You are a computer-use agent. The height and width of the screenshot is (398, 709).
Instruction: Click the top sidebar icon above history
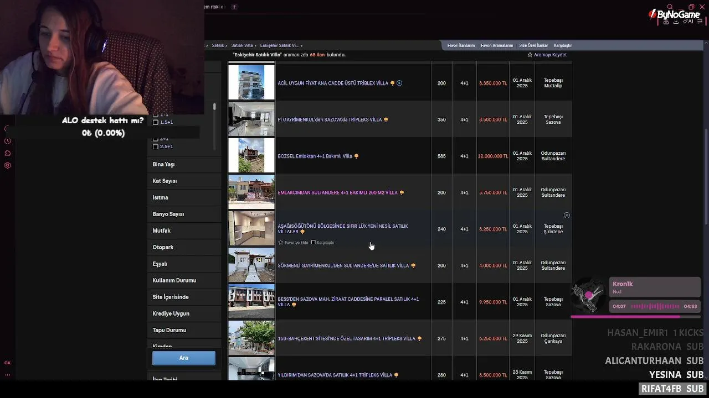tap(8, 129)
